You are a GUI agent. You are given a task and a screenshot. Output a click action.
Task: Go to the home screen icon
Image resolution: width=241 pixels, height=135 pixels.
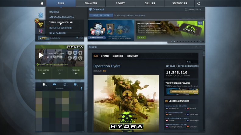[x=42, y=3]
